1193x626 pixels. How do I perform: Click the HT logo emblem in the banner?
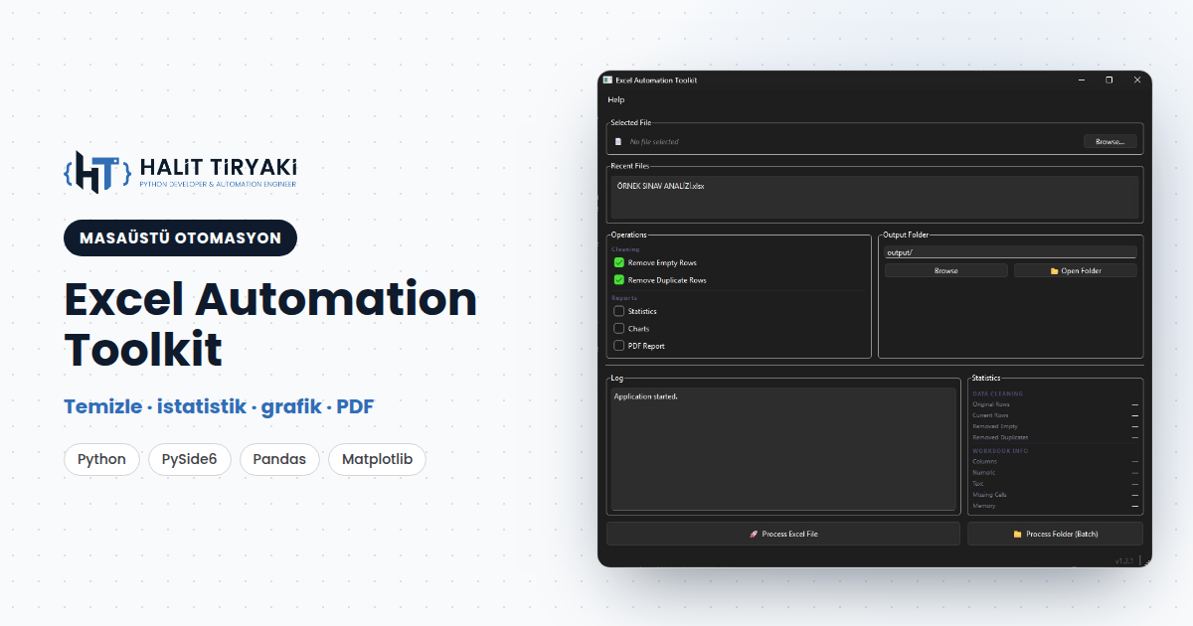click(97, 171)
